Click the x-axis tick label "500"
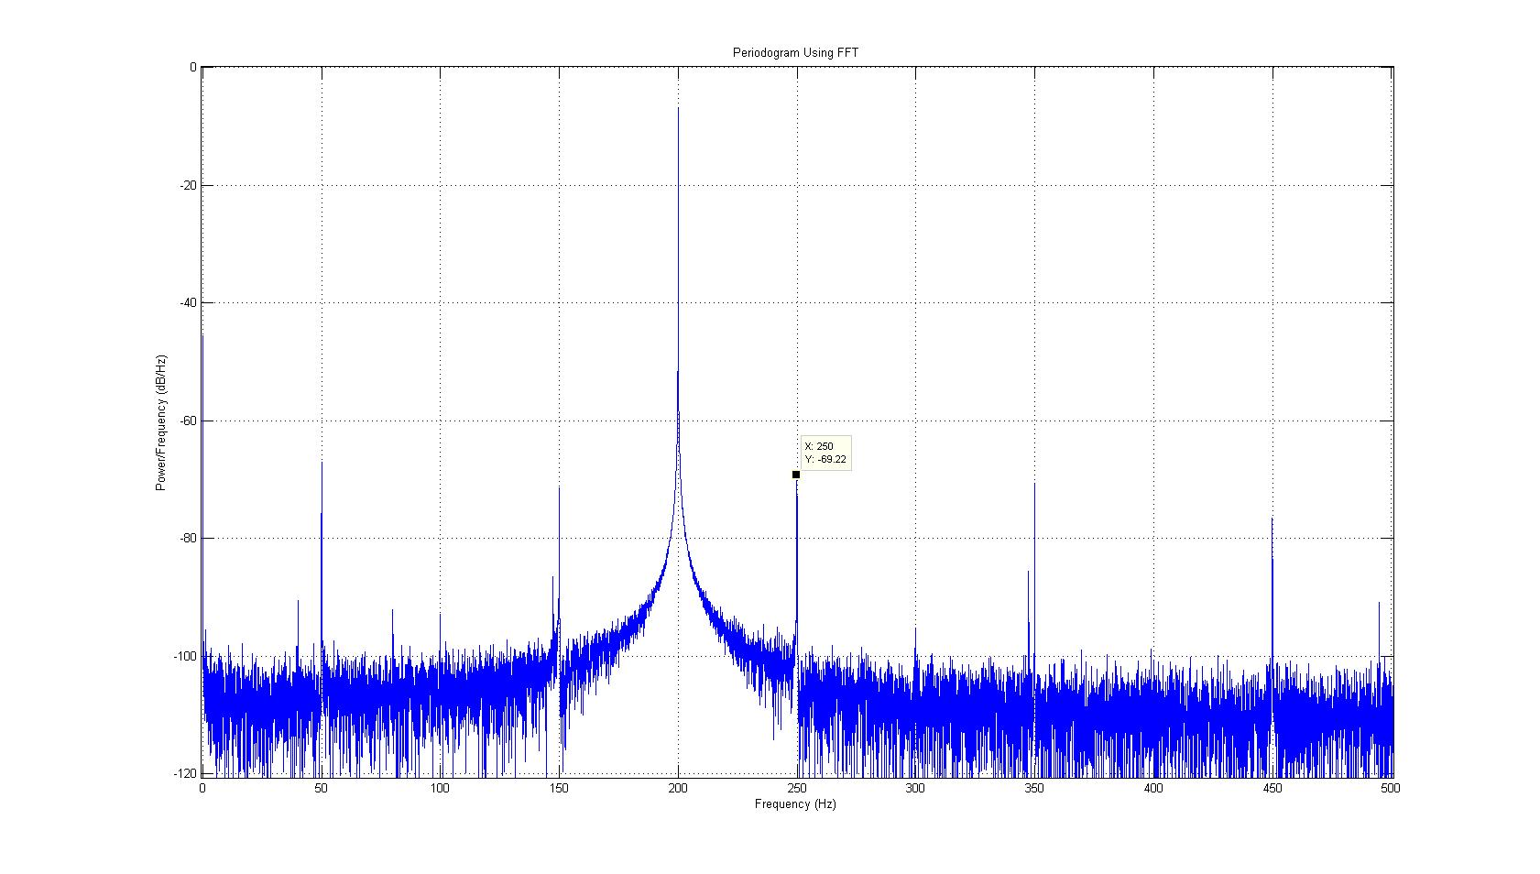Screen dimensions: 1540x874 [x=1391, y=788]
